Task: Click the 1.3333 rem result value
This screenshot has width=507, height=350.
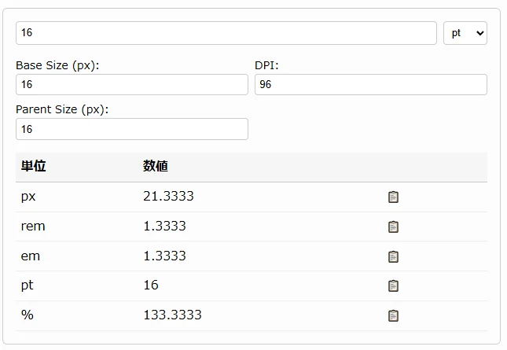Action: 164,227
